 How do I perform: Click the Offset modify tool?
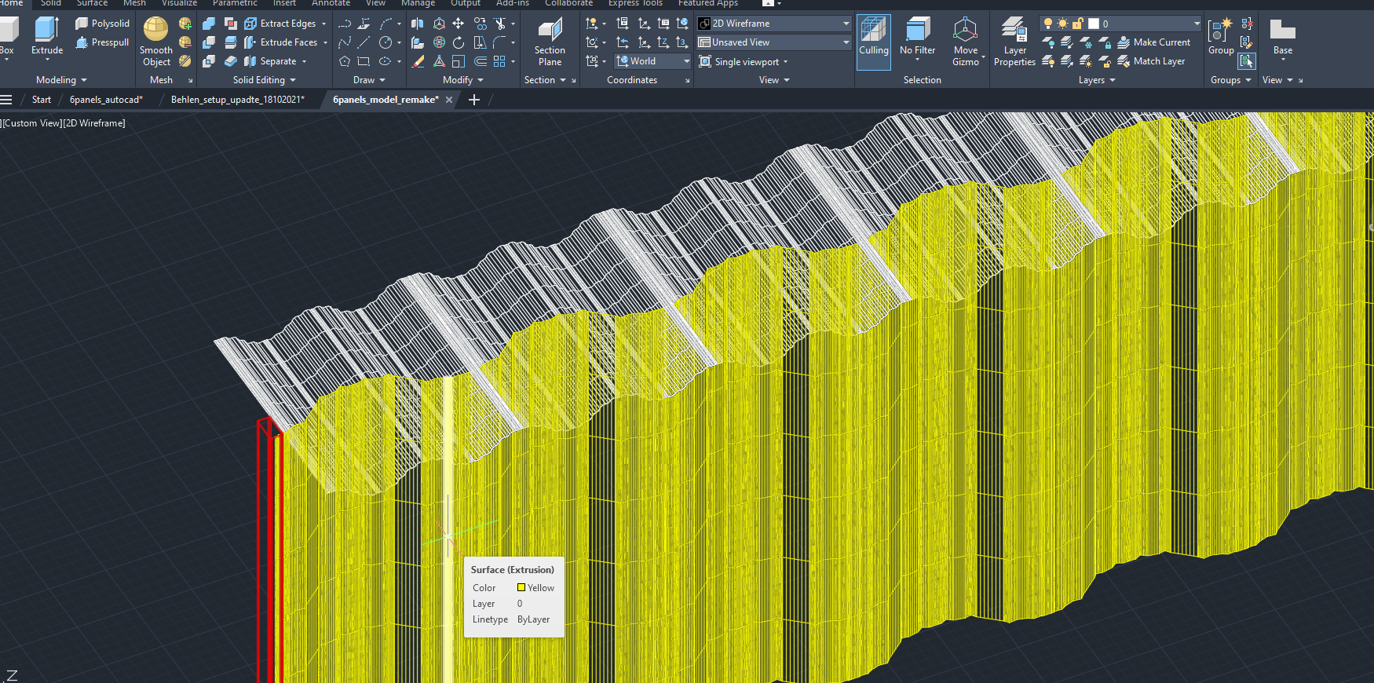480,61
